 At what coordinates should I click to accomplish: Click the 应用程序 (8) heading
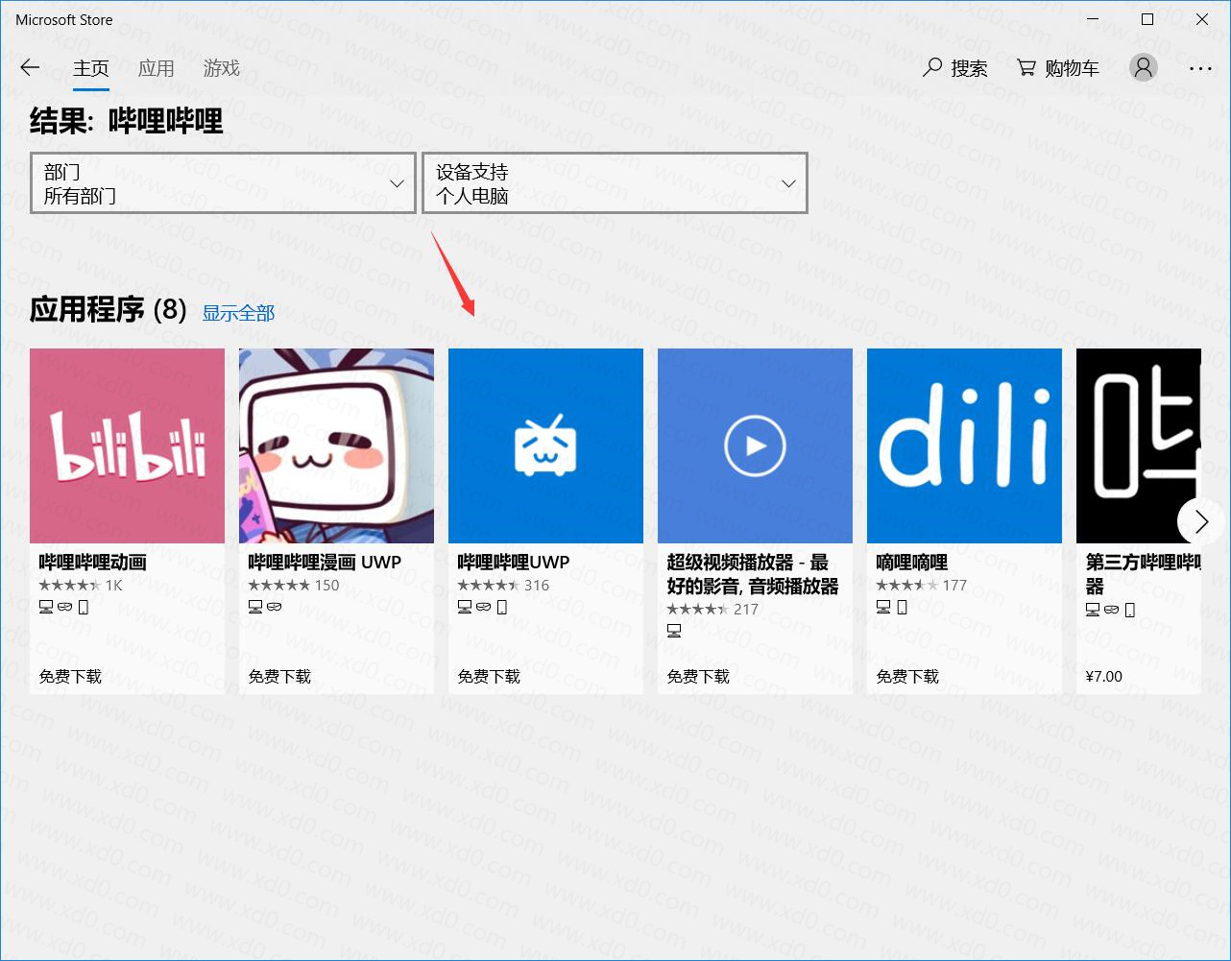(x=109, y=309)
